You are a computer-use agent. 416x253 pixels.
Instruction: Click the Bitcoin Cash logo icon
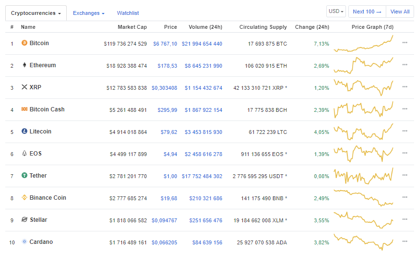coord(24,109)
